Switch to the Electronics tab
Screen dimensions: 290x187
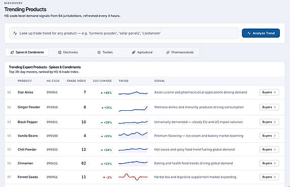coord(68,52)
